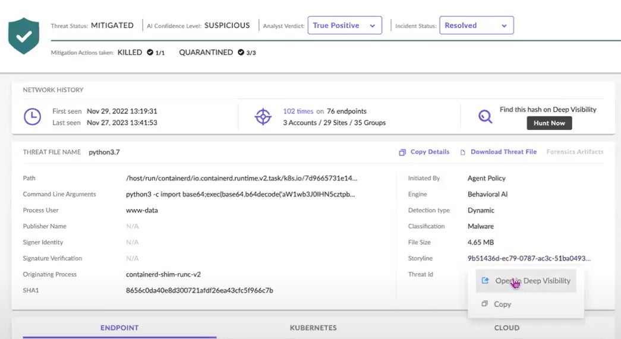Screen dimensions: 621x339
Task: Switch to the Cloud tab
Action: [506, 328]
